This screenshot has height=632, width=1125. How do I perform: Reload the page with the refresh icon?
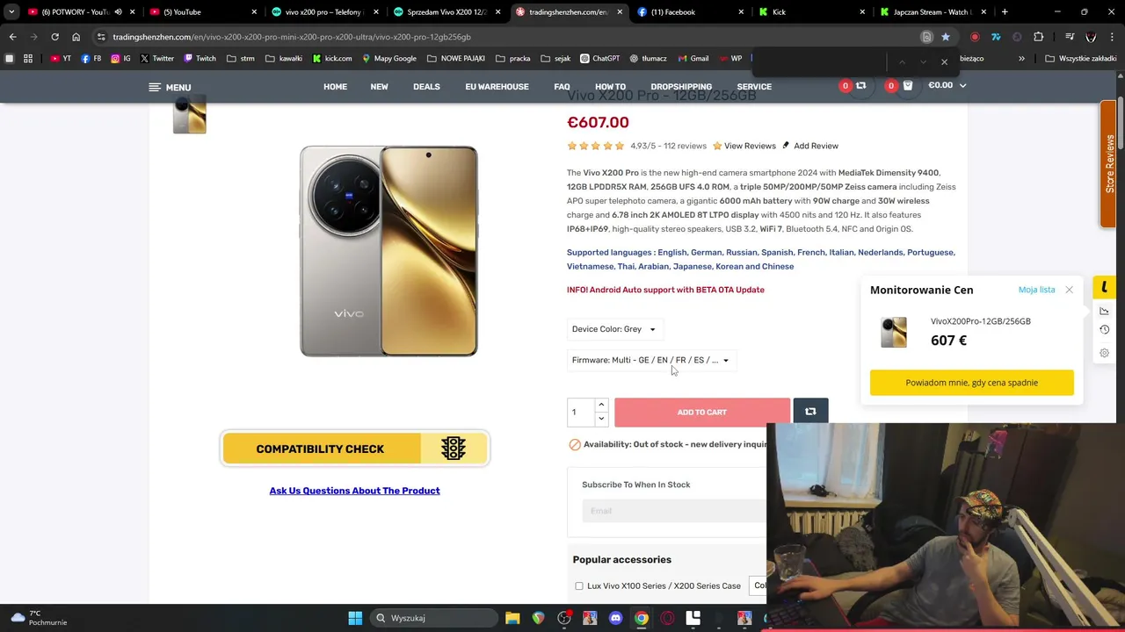(x=54, y=37)
